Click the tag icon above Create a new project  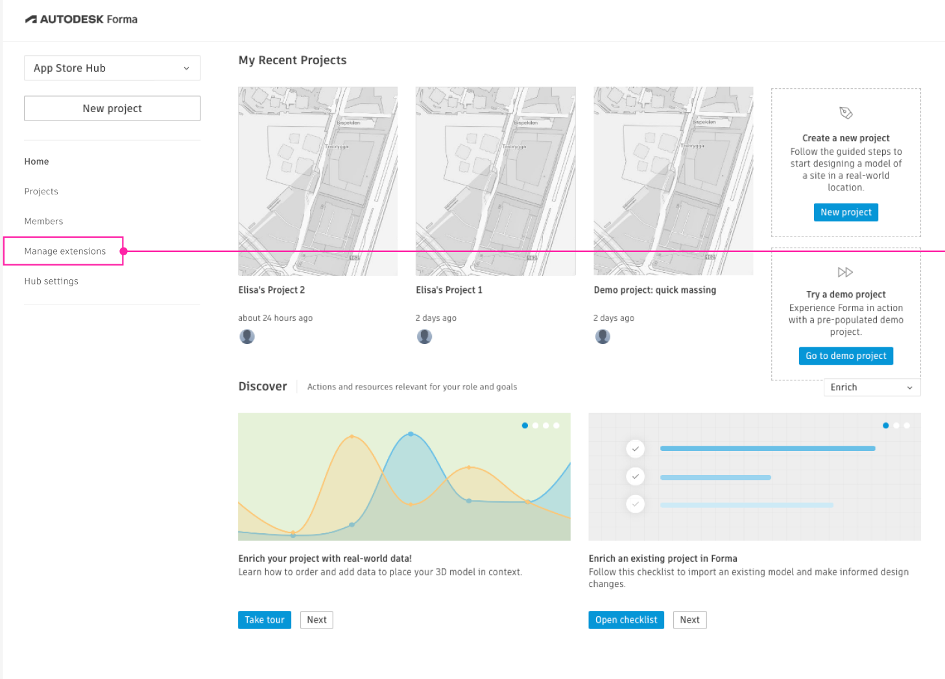[x=846, y=113]
